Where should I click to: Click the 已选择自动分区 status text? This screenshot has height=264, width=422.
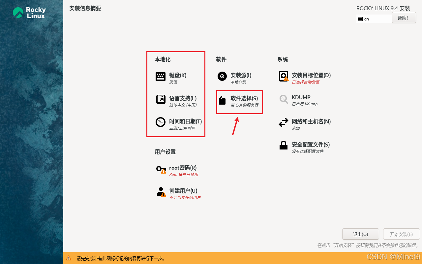[306, 82]
